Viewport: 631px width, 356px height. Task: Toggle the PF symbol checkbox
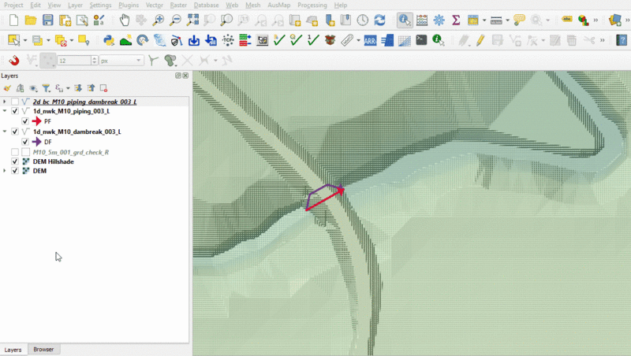pyautogui.click(x=25, y=121)
